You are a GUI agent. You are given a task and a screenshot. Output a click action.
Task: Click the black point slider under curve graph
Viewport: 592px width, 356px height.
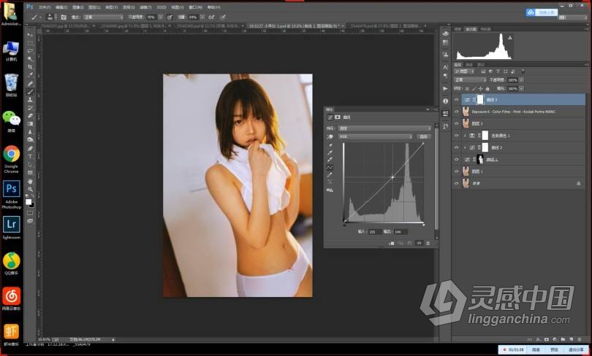(x=344, y=225)
